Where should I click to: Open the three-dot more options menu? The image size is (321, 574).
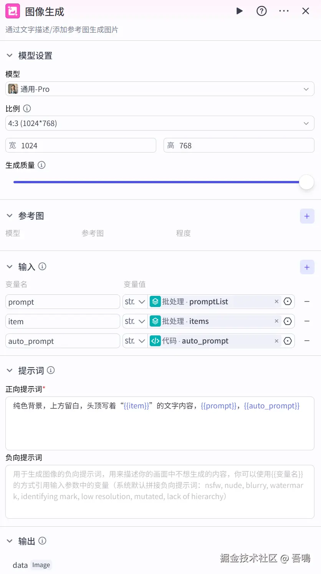pos(284,11)
